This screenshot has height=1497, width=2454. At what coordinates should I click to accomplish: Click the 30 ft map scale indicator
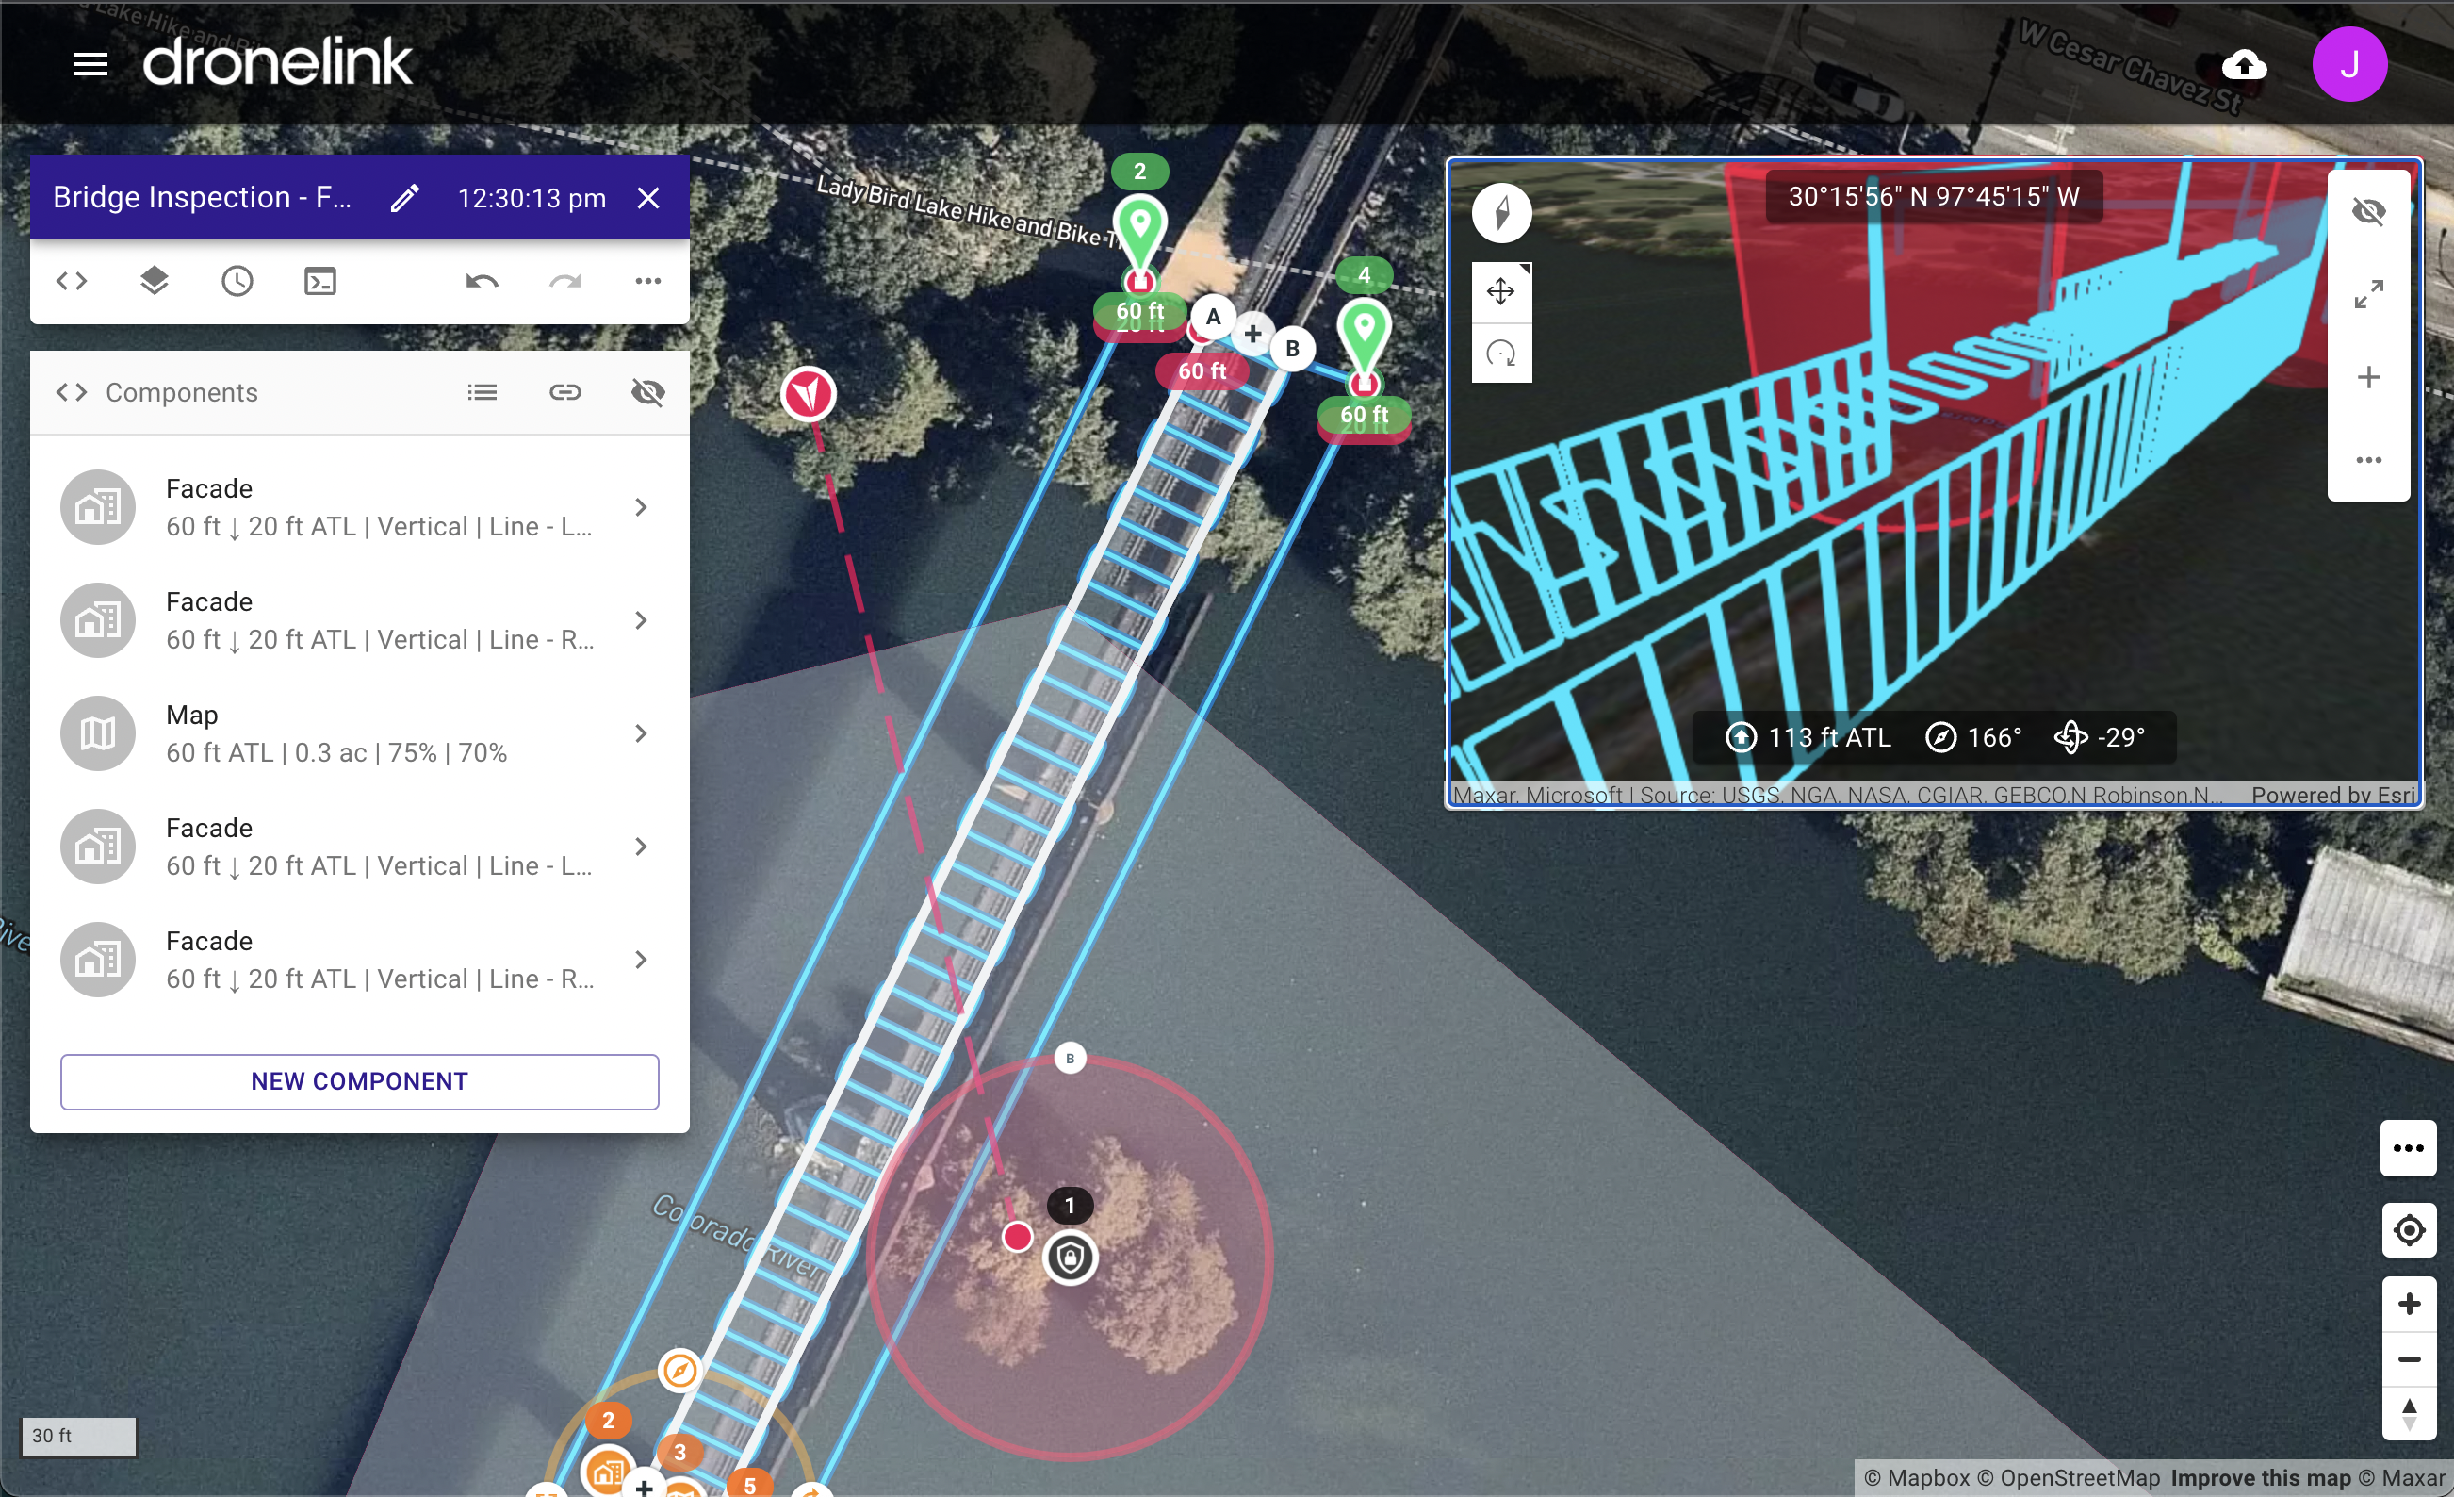click(78, 1437)
